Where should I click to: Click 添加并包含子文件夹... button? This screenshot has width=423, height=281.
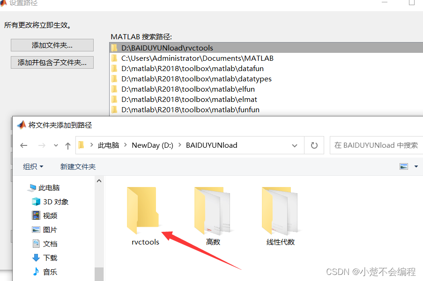tap(52, 63)
